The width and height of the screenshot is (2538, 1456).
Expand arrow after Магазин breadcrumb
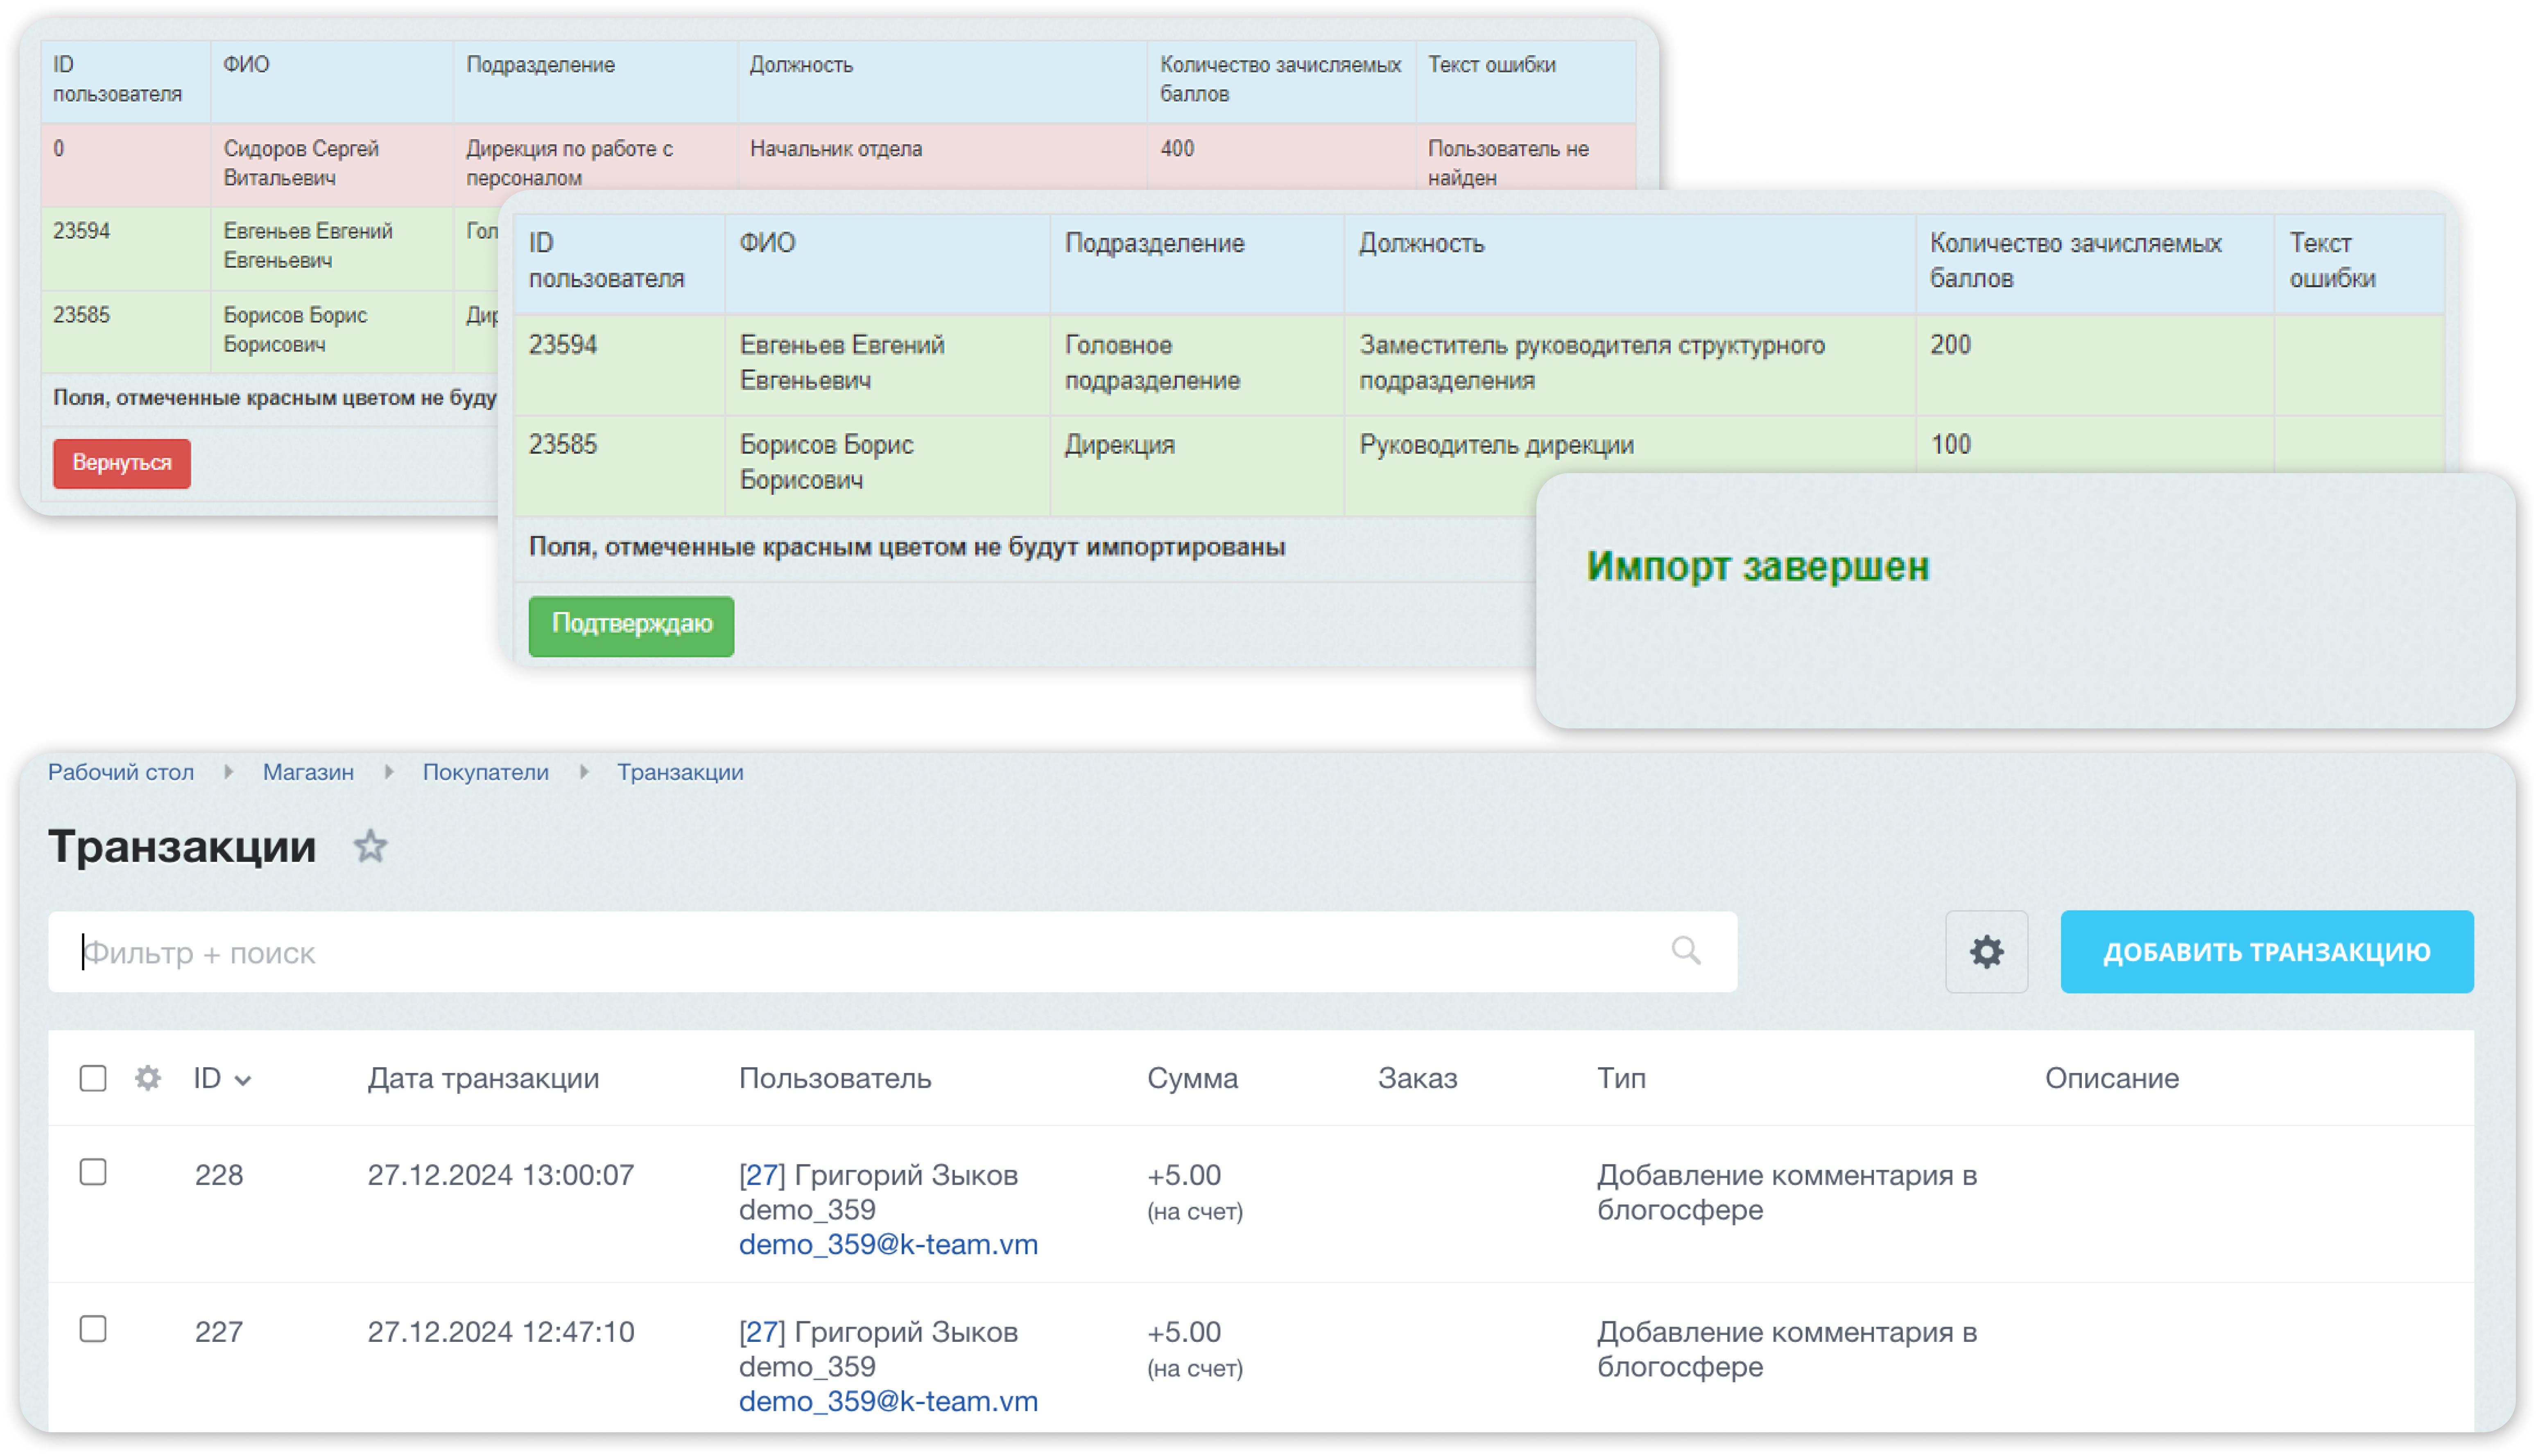tap(389, 772)
